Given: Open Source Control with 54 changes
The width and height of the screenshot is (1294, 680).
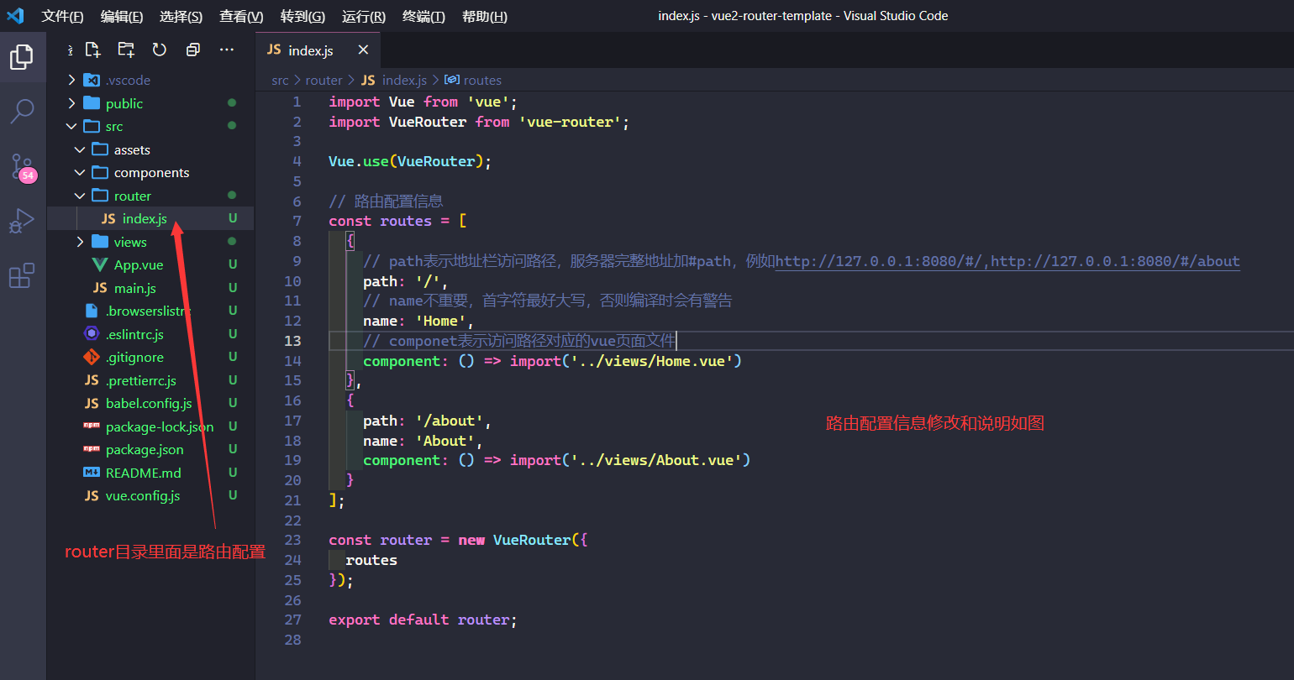Looking at the screenshot, I should coord(22,166).
